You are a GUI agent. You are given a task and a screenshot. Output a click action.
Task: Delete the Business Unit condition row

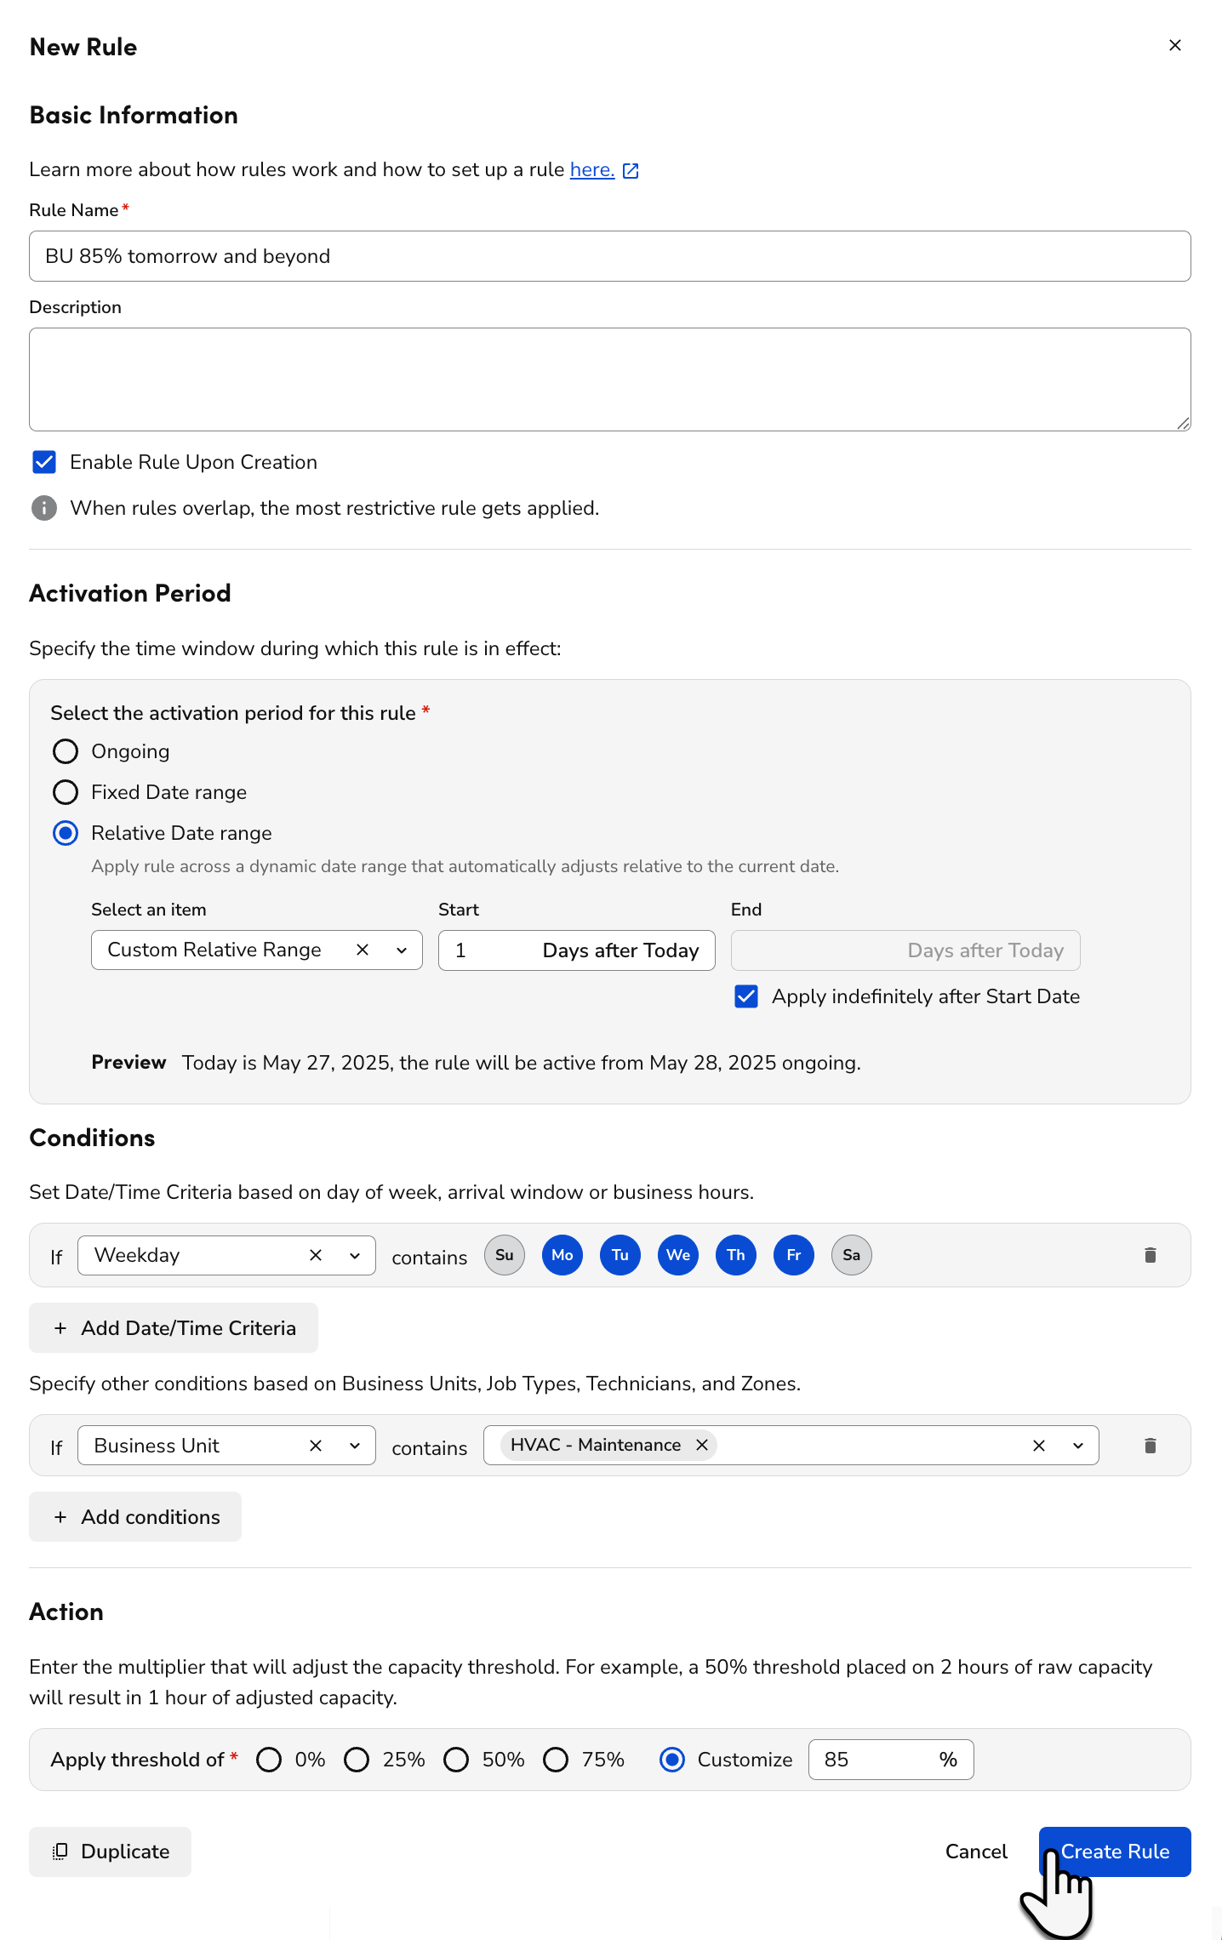click(1150, 1445)
